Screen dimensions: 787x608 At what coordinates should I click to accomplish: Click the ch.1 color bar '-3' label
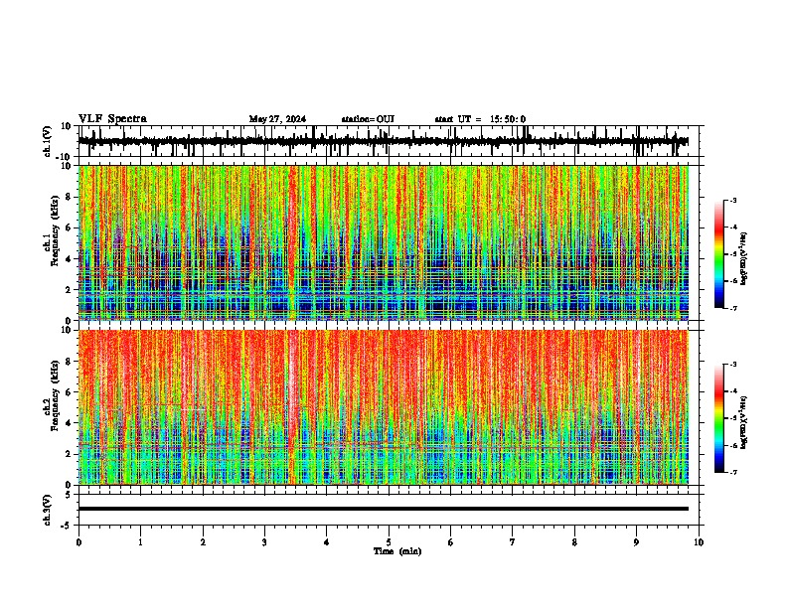[733, 200]
